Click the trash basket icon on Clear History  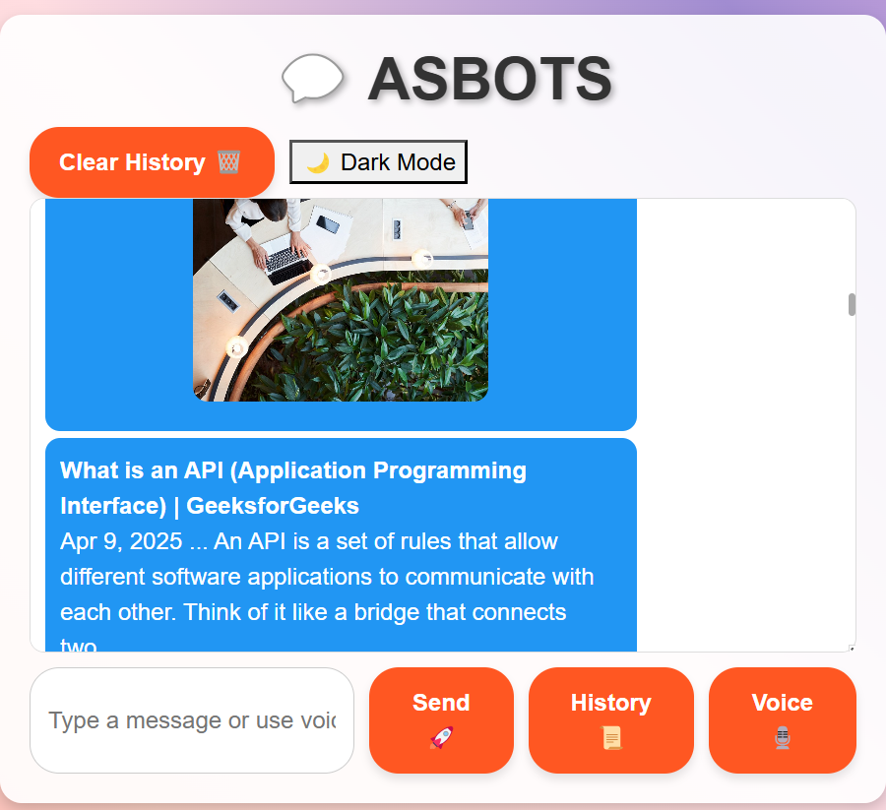(226, 161)
